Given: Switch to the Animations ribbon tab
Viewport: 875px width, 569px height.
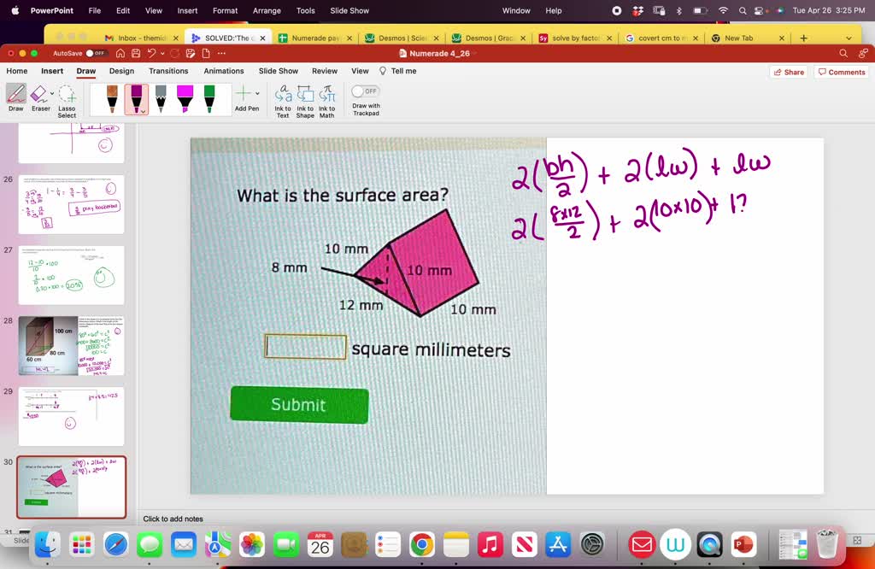Looking at the screenshot, I should [x=223, y=71].
